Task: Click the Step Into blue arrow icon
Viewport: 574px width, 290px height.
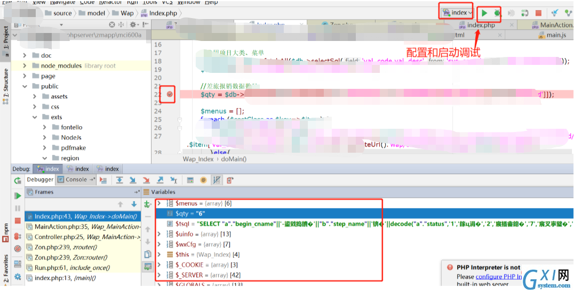Action: point(132,180)
